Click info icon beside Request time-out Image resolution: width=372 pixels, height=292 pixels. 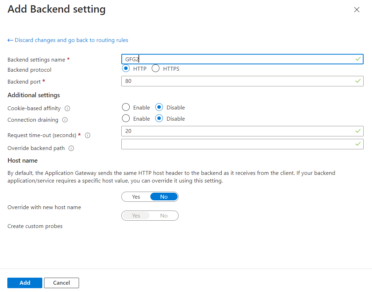(x=88, y=135)
